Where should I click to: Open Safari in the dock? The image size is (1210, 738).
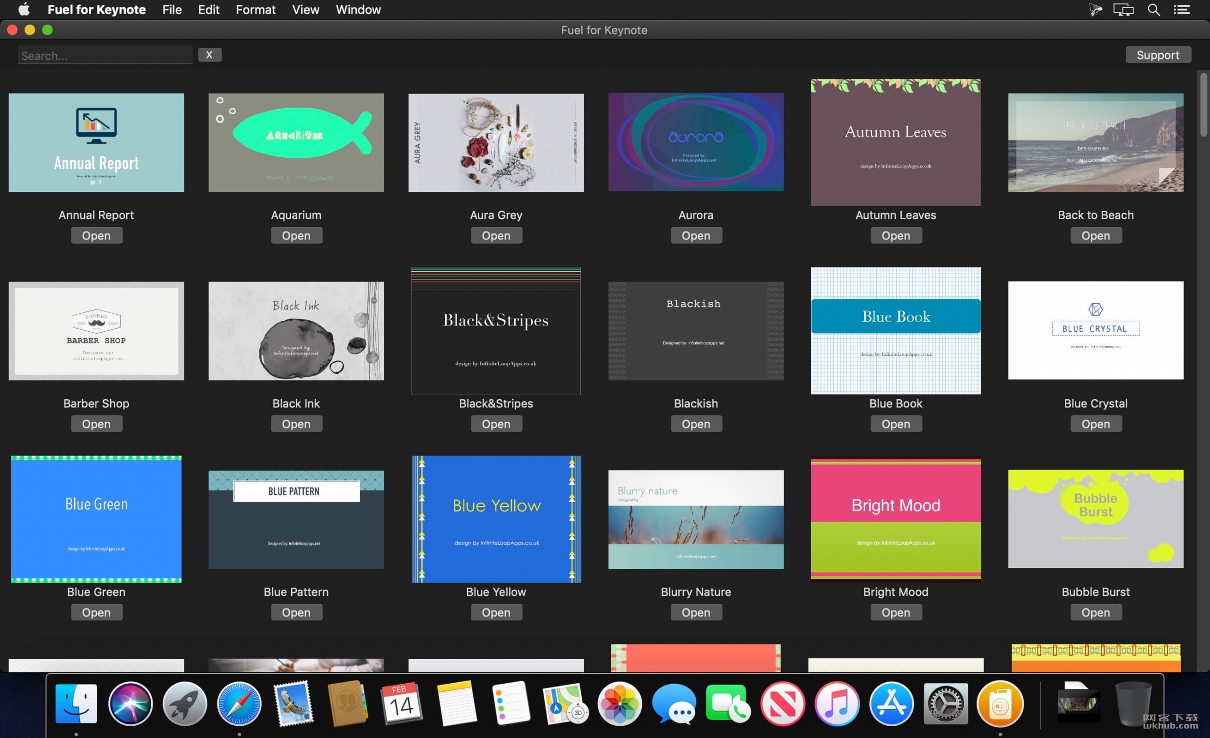239,704
